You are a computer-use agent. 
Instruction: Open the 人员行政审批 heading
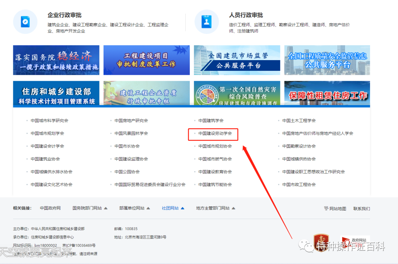246,15
